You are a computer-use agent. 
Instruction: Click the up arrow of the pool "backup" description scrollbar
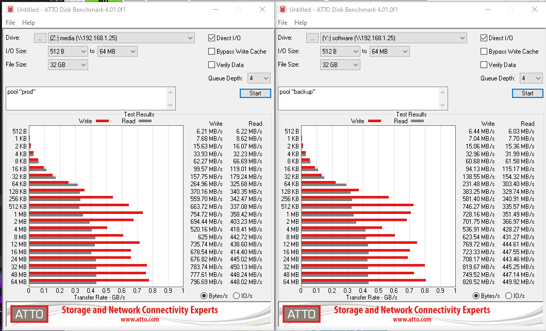[x=442, y=92]
